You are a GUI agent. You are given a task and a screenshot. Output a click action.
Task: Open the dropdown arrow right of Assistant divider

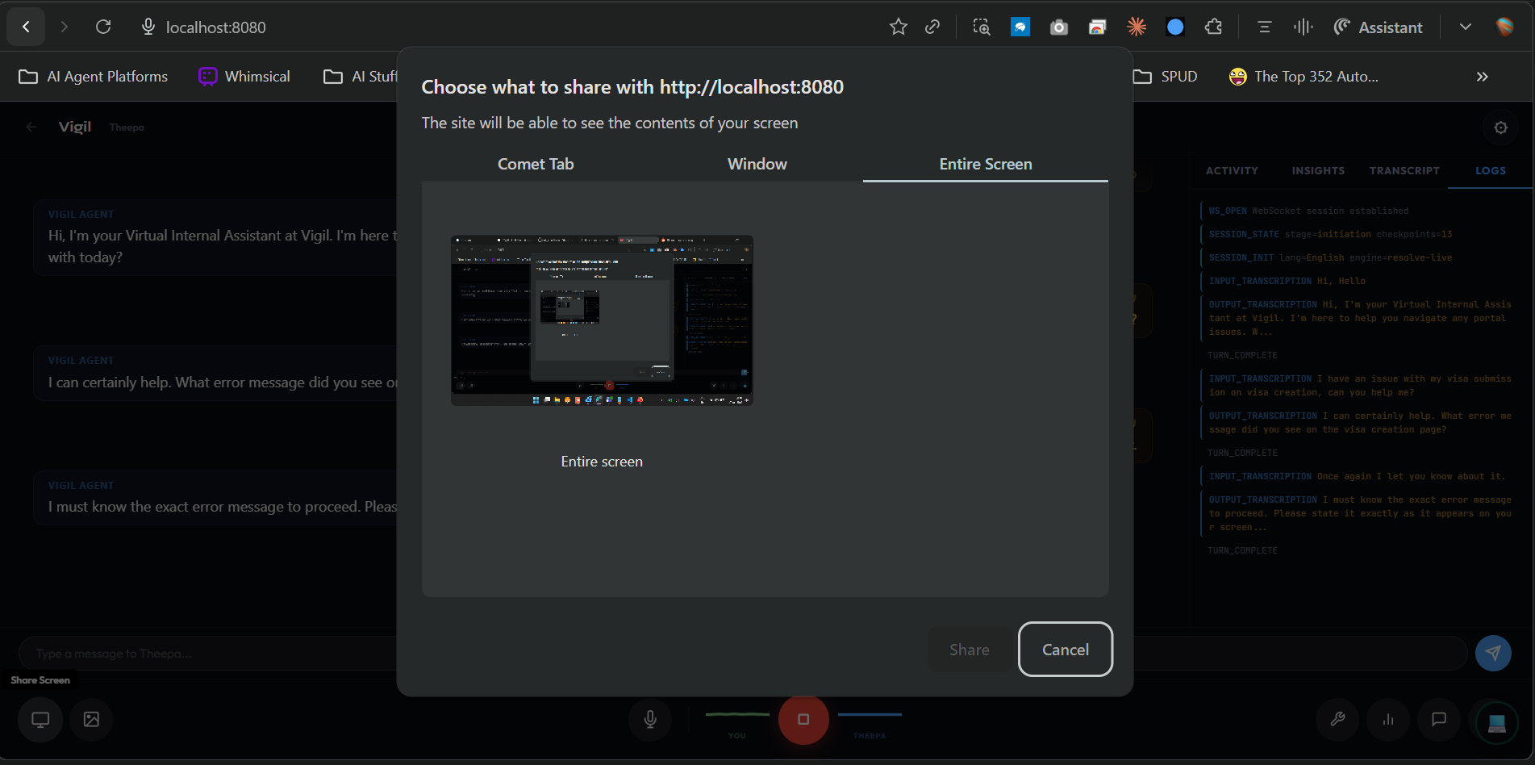coord(1466,27)
